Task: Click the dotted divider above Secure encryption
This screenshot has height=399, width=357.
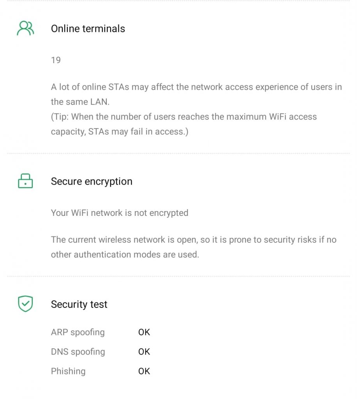Action: [178, 154]
